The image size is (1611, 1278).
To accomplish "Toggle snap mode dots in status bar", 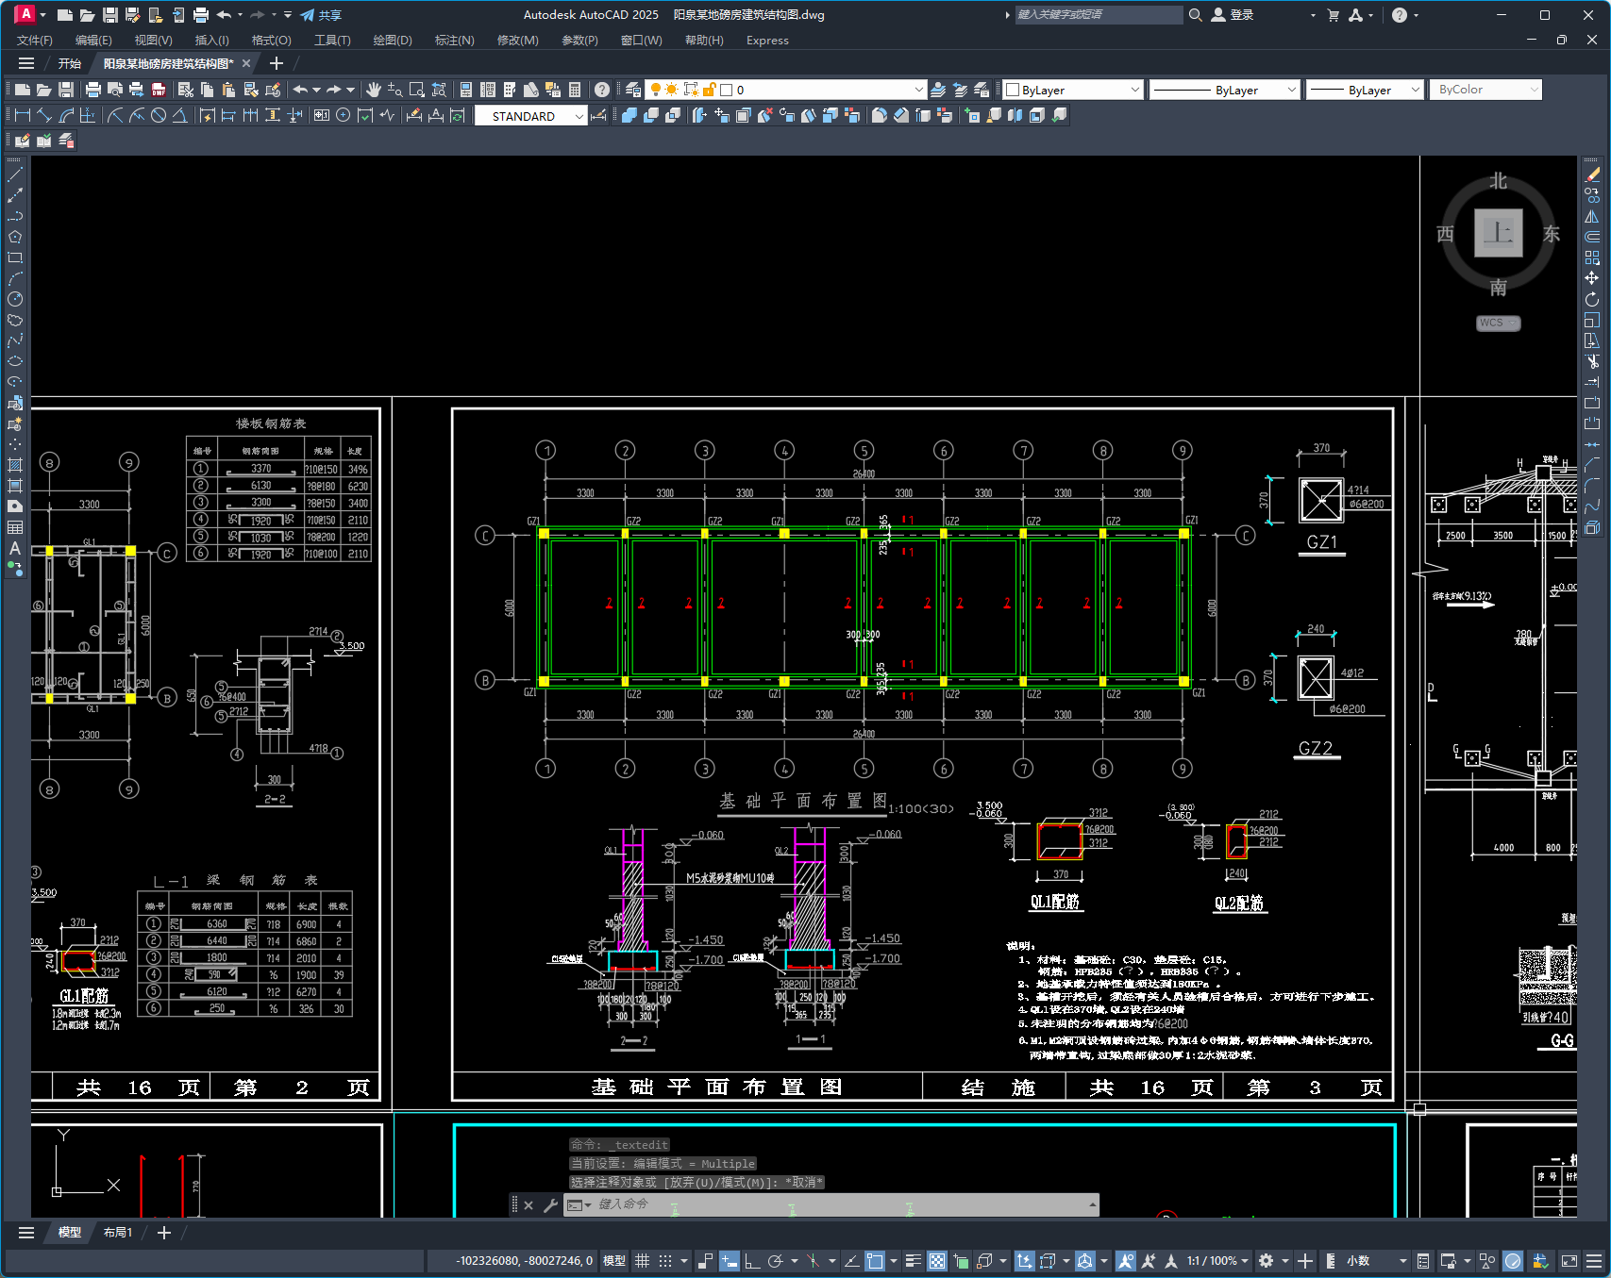I will click(665, 1261).
